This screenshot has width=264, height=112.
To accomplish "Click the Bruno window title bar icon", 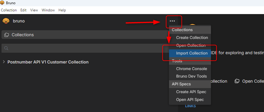I will point(2,3).
